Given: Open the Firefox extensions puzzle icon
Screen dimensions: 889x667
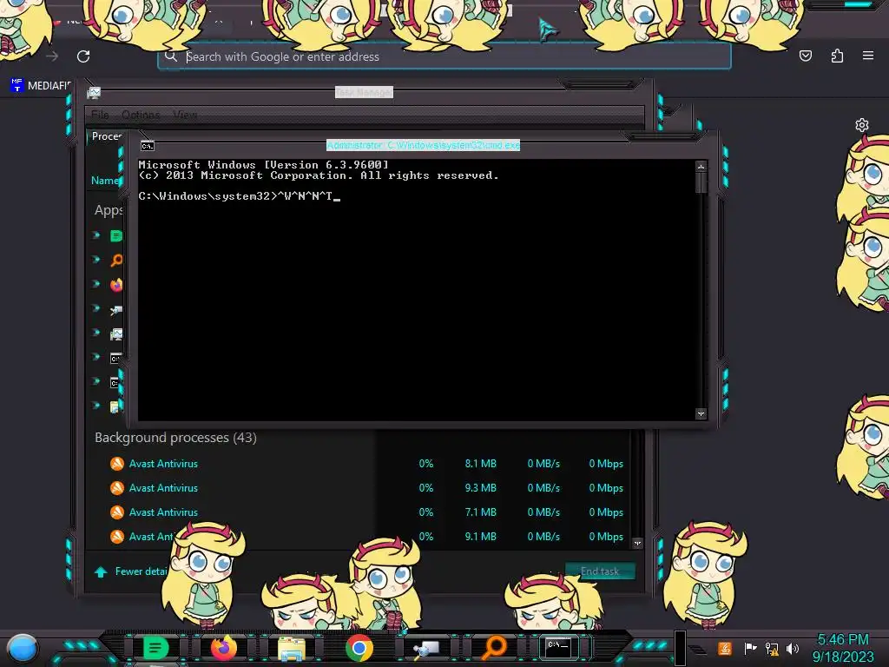Looking at the screenshot, I should coord(837,56).
